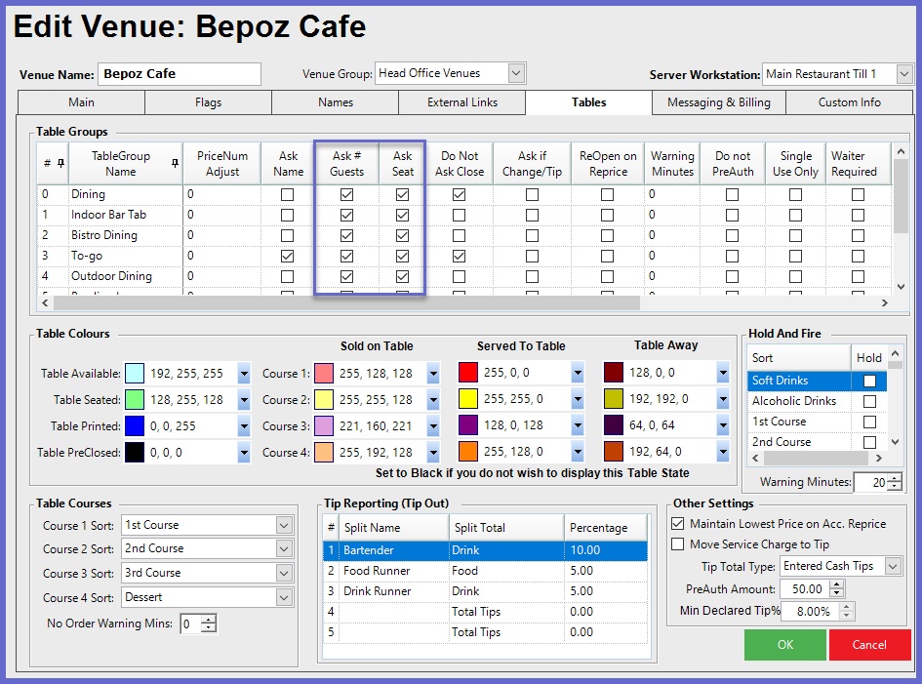The width and height of the screenshot is (922, 684).
Task: Click the green OK button
Action: [x=785, y=645]
